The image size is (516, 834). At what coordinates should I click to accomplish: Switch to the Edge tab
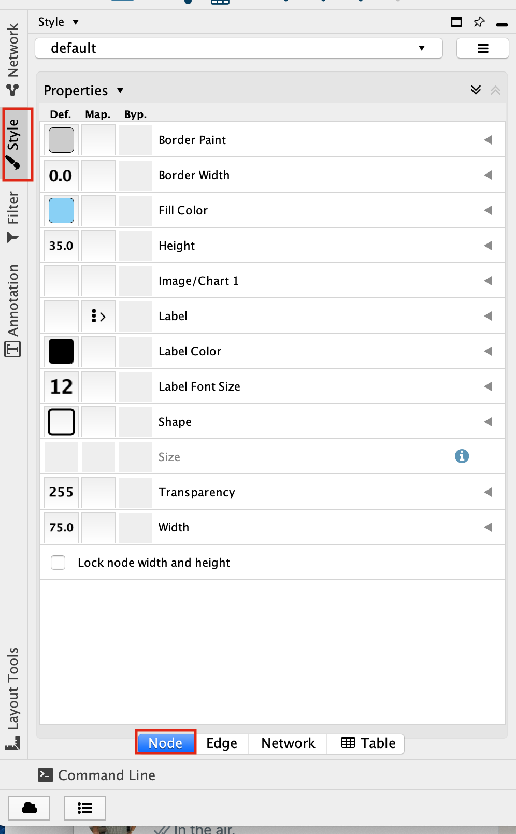pyautogui.click(x=222, y=743)
